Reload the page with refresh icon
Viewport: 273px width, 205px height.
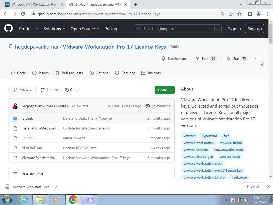(23, 14)
